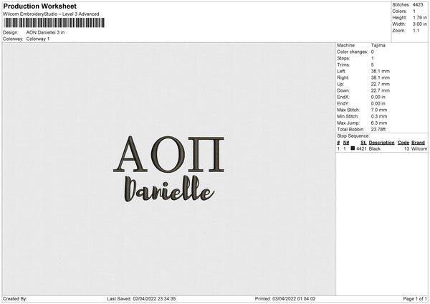The height and width of the screenshot is (304, 430).
Task: Select the EndY 0.00 in value
Action: (x=378, y=103)
